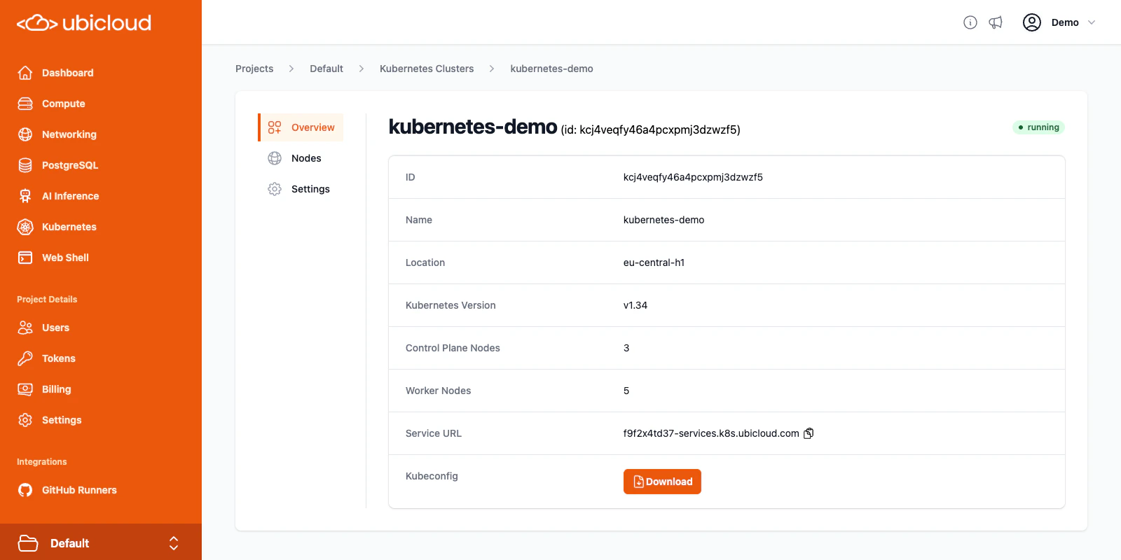The height and width of the screenshot is (560, 1121).
Task: Open Billing cash icon
Action: pos(25,389)
